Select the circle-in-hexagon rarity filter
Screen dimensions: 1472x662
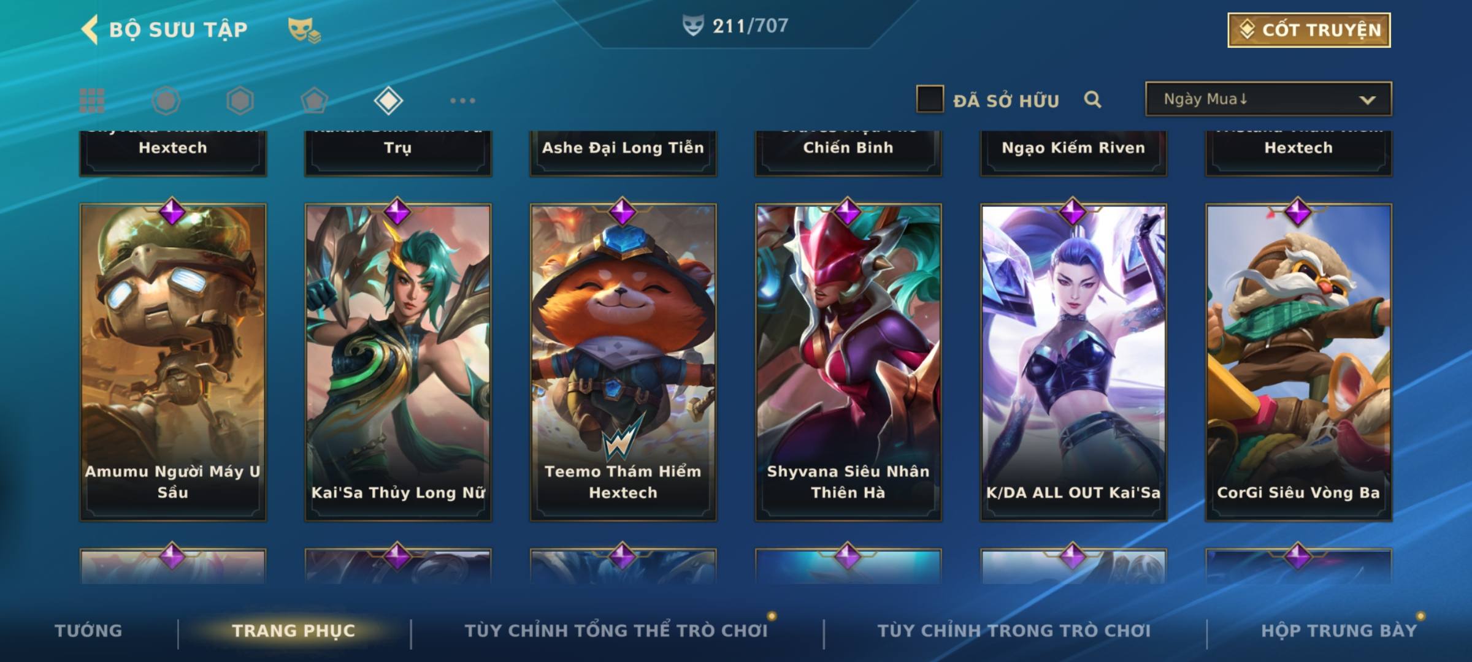point(166,101)
